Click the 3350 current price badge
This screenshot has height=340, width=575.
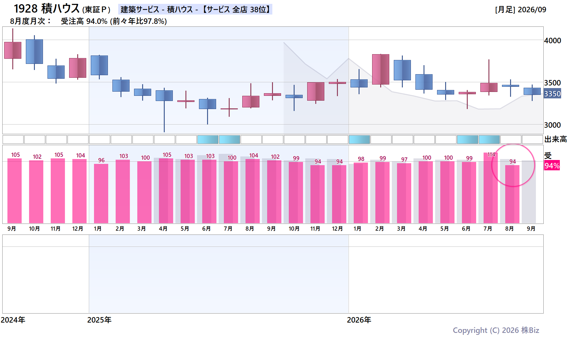click(552, 94)
